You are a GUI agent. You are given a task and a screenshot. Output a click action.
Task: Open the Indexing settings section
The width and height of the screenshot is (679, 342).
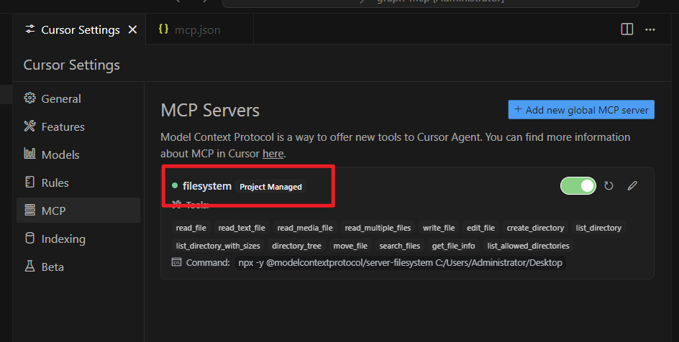(78, 239)
